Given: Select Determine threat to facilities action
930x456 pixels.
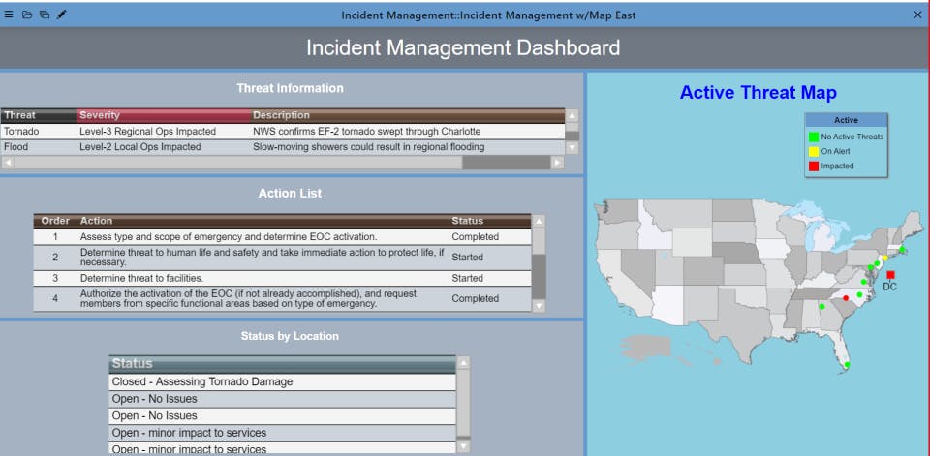Looking at the screenshot, I should (x=282, y=278).
